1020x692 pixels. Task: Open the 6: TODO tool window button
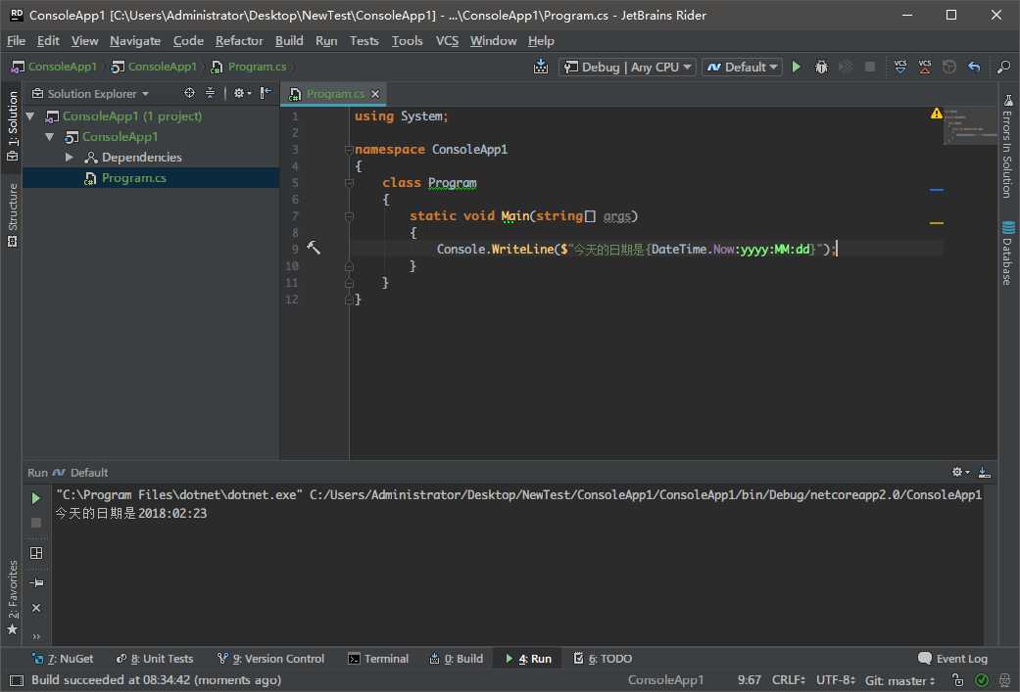603,659
